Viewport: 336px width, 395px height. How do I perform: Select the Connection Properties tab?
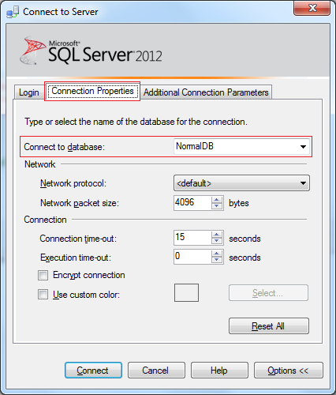click(92, 91)
